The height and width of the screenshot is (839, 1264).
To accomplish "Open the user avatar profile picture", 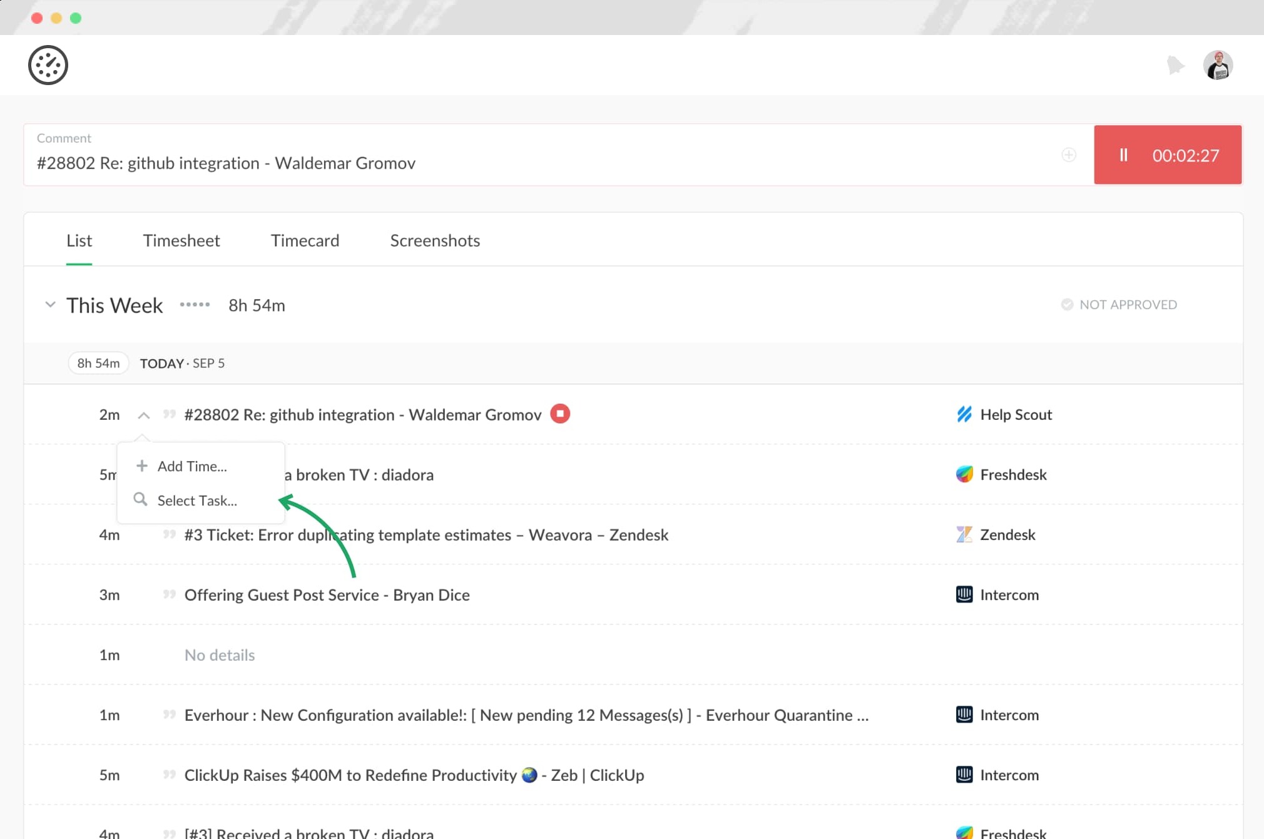I will pos(1218,64).
